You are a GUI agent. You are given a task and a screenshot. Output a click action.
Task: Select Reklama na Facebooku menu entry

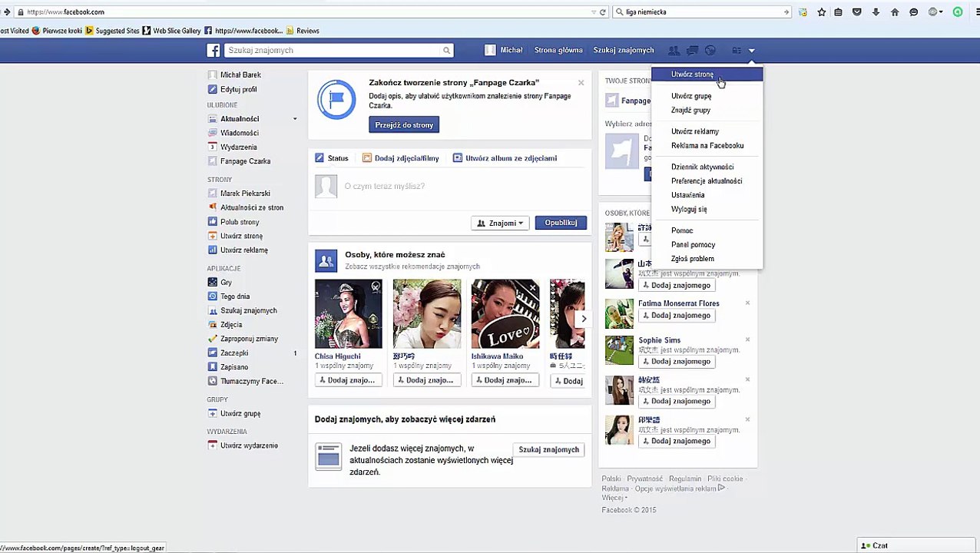[x=707, y=146]
